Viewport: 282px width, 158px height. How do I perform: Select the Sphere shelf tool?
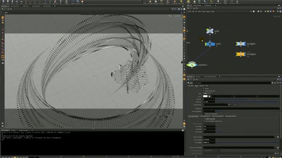coord(8,2)
